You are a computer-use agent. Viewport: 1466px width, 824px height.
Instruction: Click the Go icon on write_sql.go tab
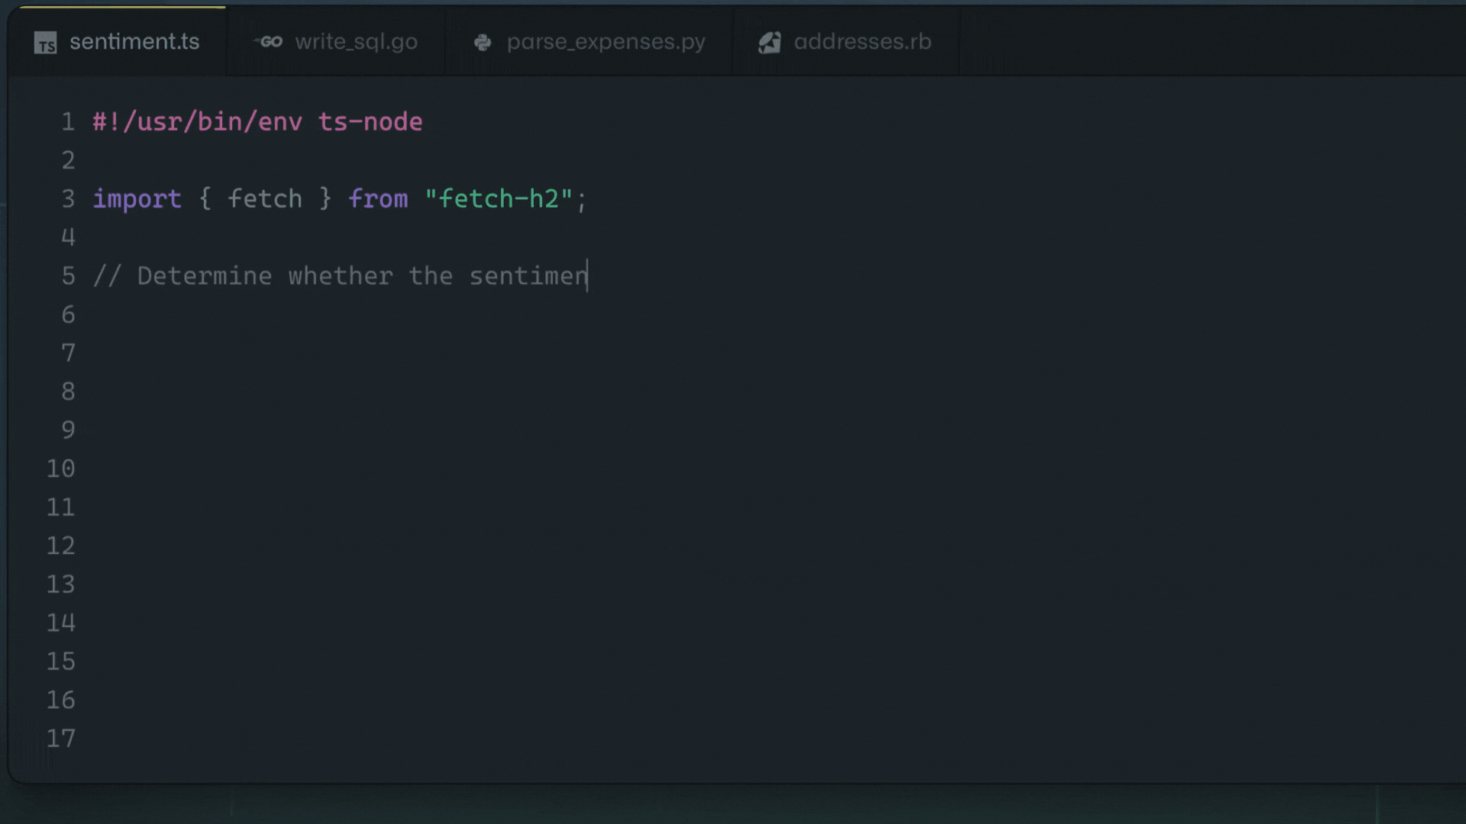click(x=269, y=42)
